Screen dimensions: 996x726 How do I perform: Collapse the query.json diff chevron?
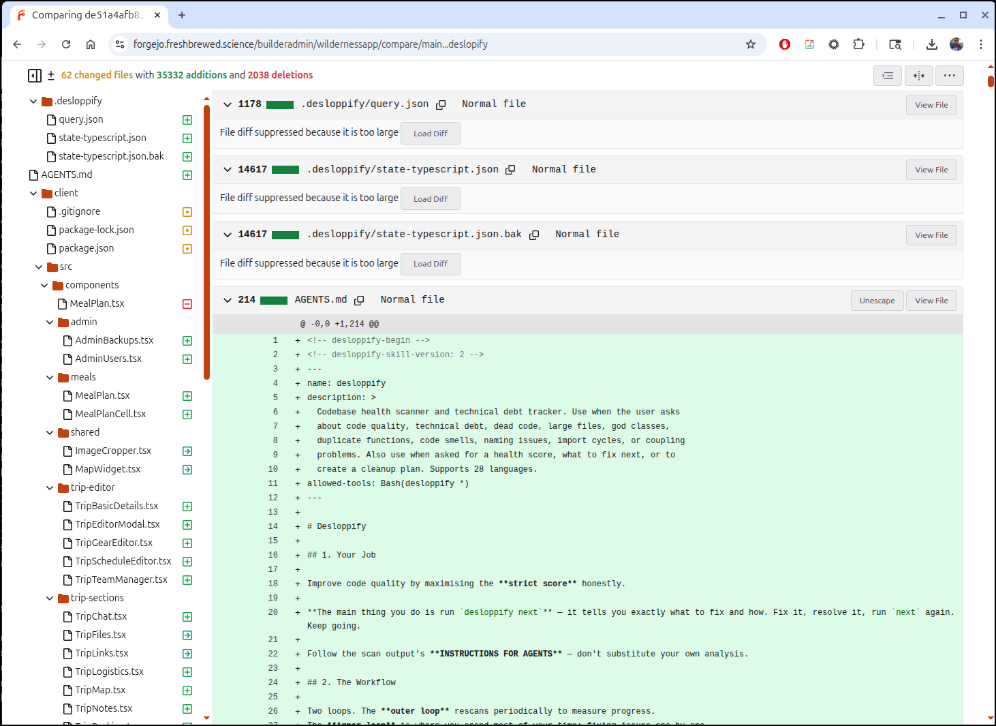228,104
